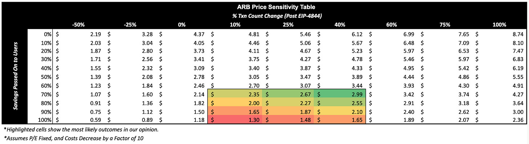The height and width of the screenshot is (144, 529).
Task: Click the red cell showing 1.30
Action: 235,119
